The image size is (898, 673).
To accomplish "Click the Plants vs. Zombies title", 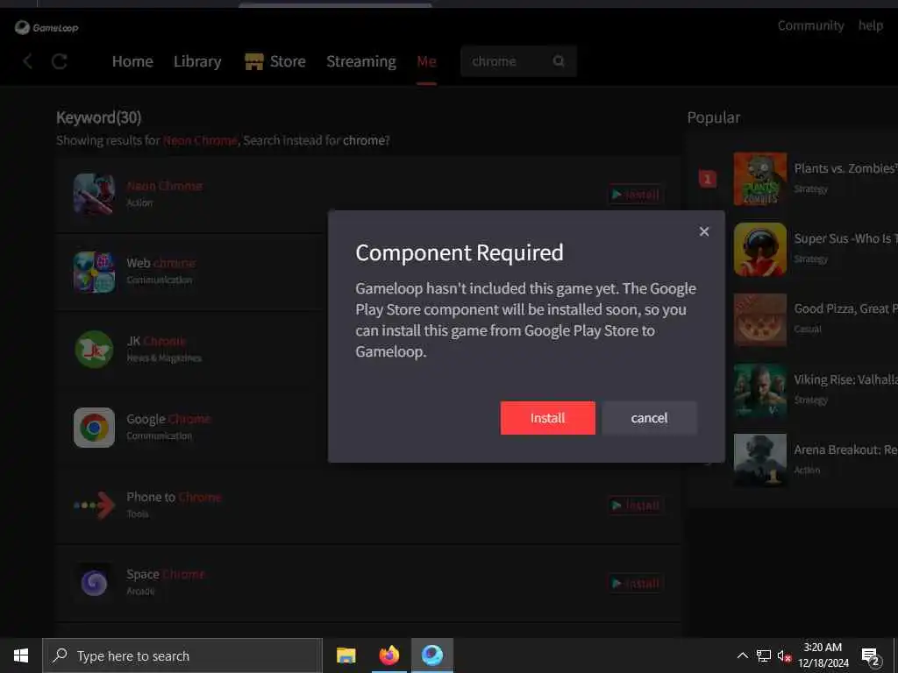I will (x=845, y=168).
